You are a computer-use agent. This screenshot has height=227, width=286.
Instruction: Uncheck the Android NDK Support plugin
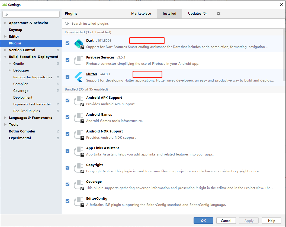pyautogui.click(x=68, y=134)
